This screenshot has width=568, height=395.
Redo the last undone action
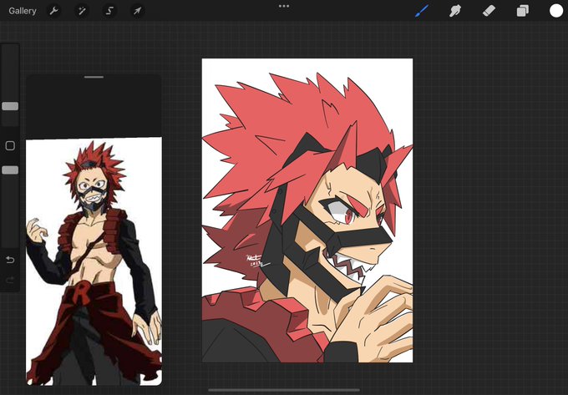point(10,280)
